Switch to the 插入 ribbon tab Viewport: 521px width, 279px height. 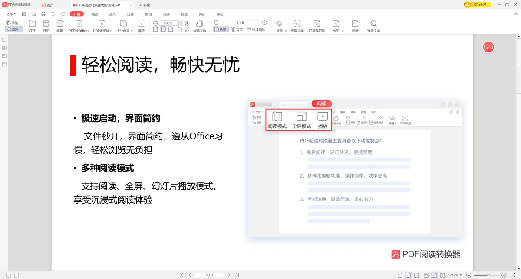coord(112,14)
